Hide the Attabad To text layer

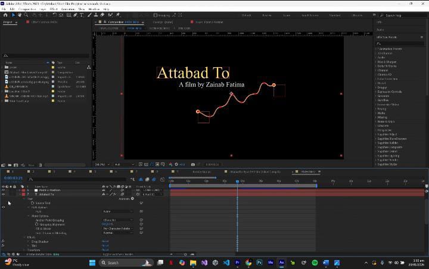[x=4, y=194]
